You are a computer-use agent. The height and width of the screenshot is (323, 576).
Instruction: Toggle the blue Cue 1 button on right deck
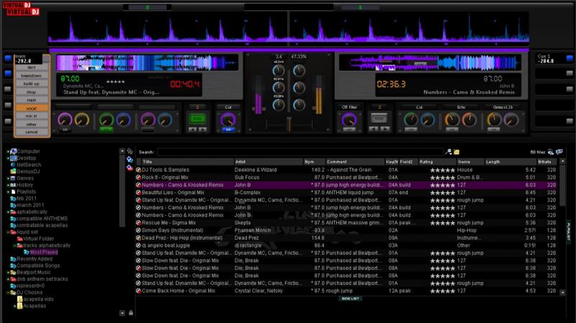(570, 58)
